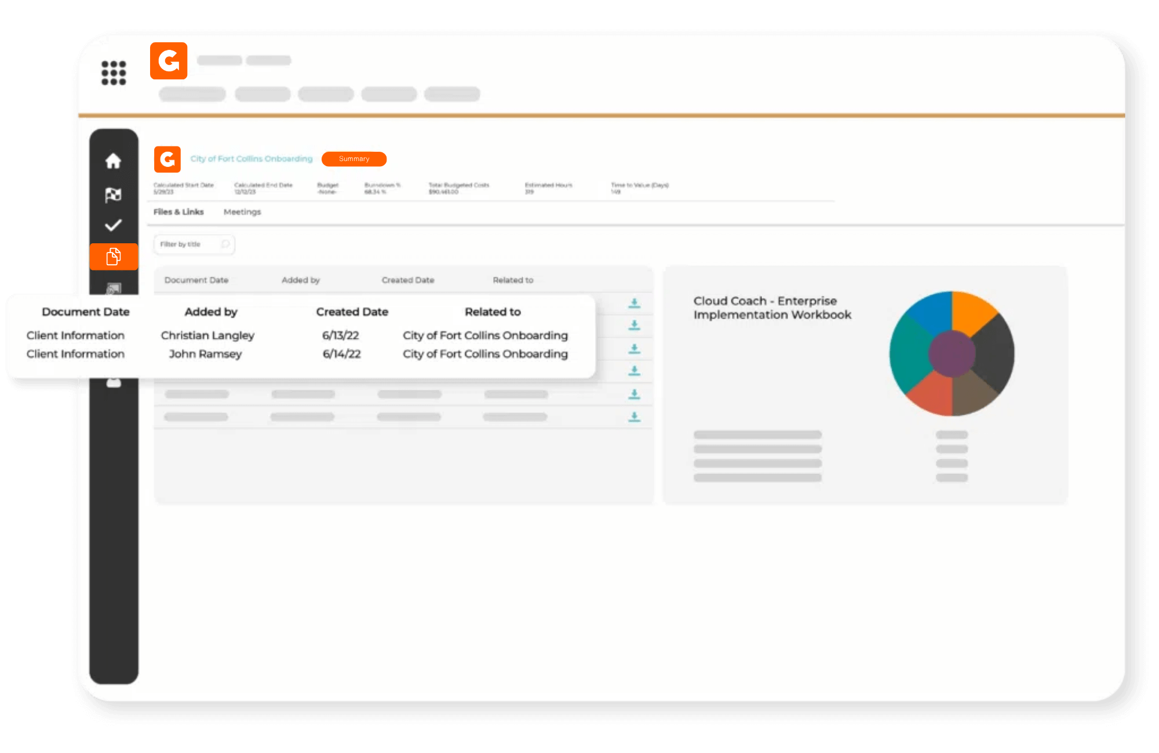Click the Calculated End Date field
The image size is (1159, 753).
(x=263, y=188)
